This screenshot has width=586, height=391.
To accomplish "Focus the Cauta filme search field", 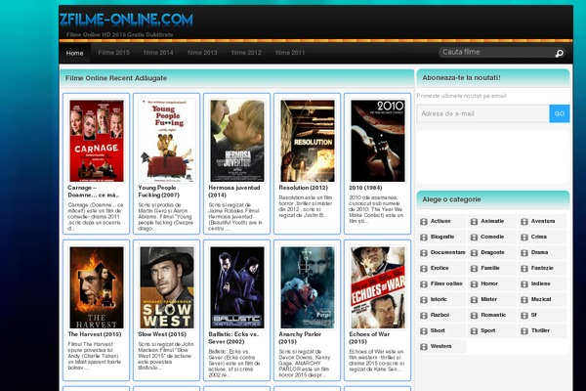I will pos(495,53).
